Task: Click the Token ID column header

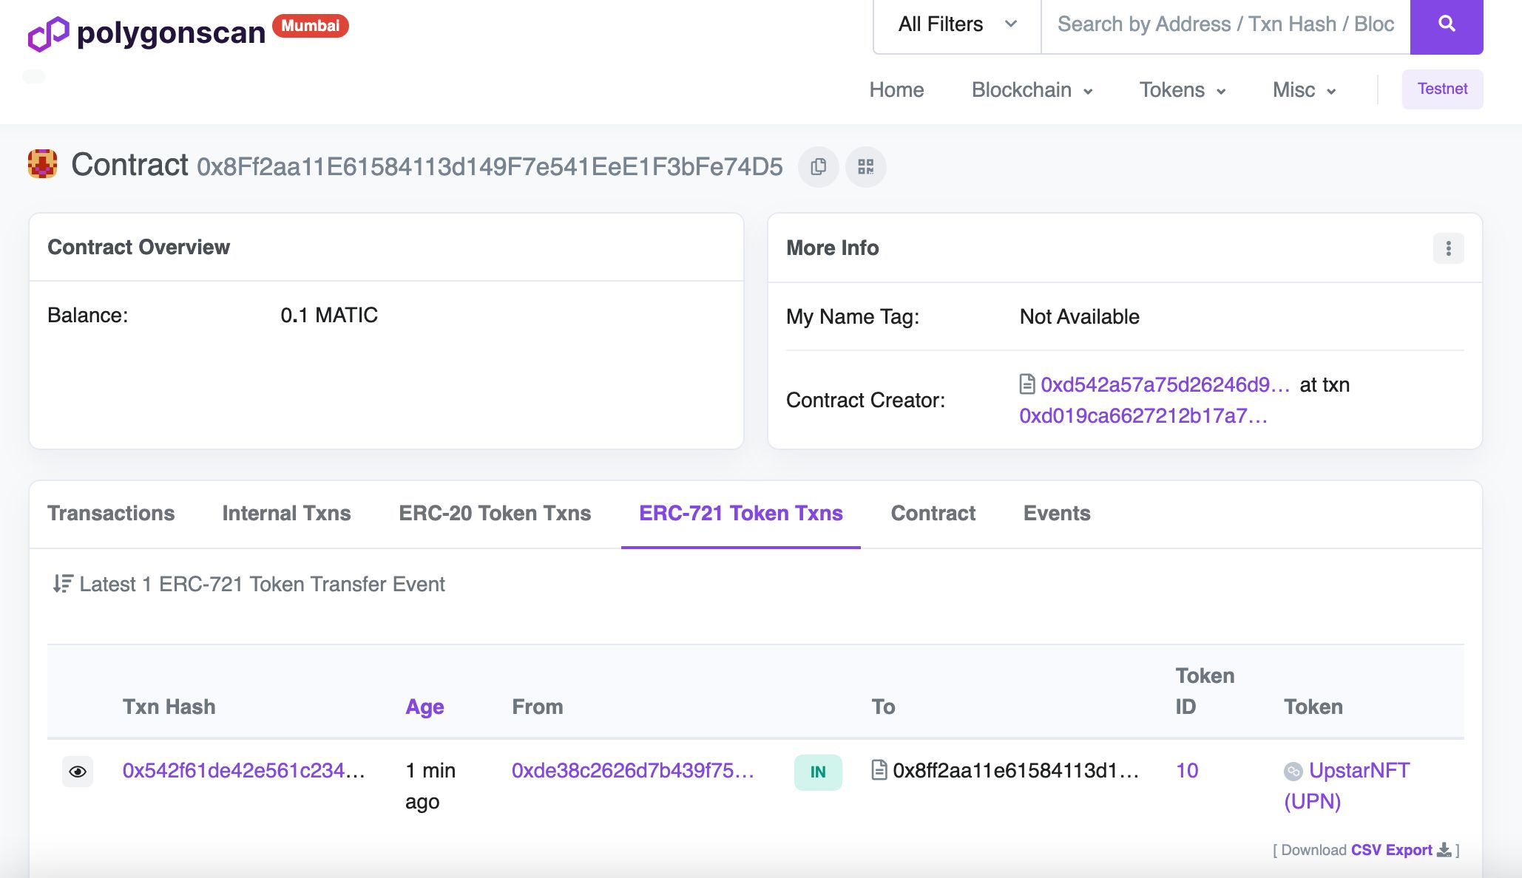Action: [1205, 692]
